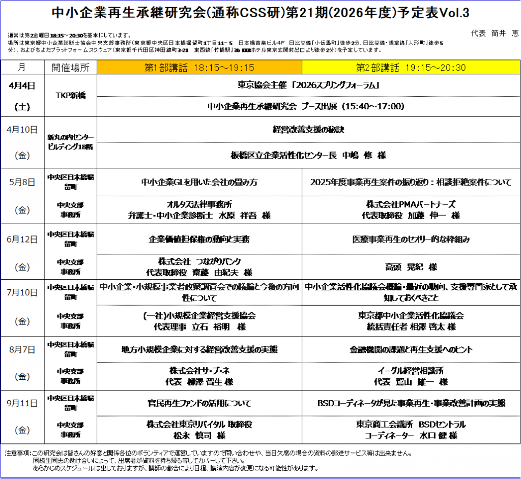Click the 月 column header cell
The image size is (521, 479).
pyautogui.click(x=22, y=68)
